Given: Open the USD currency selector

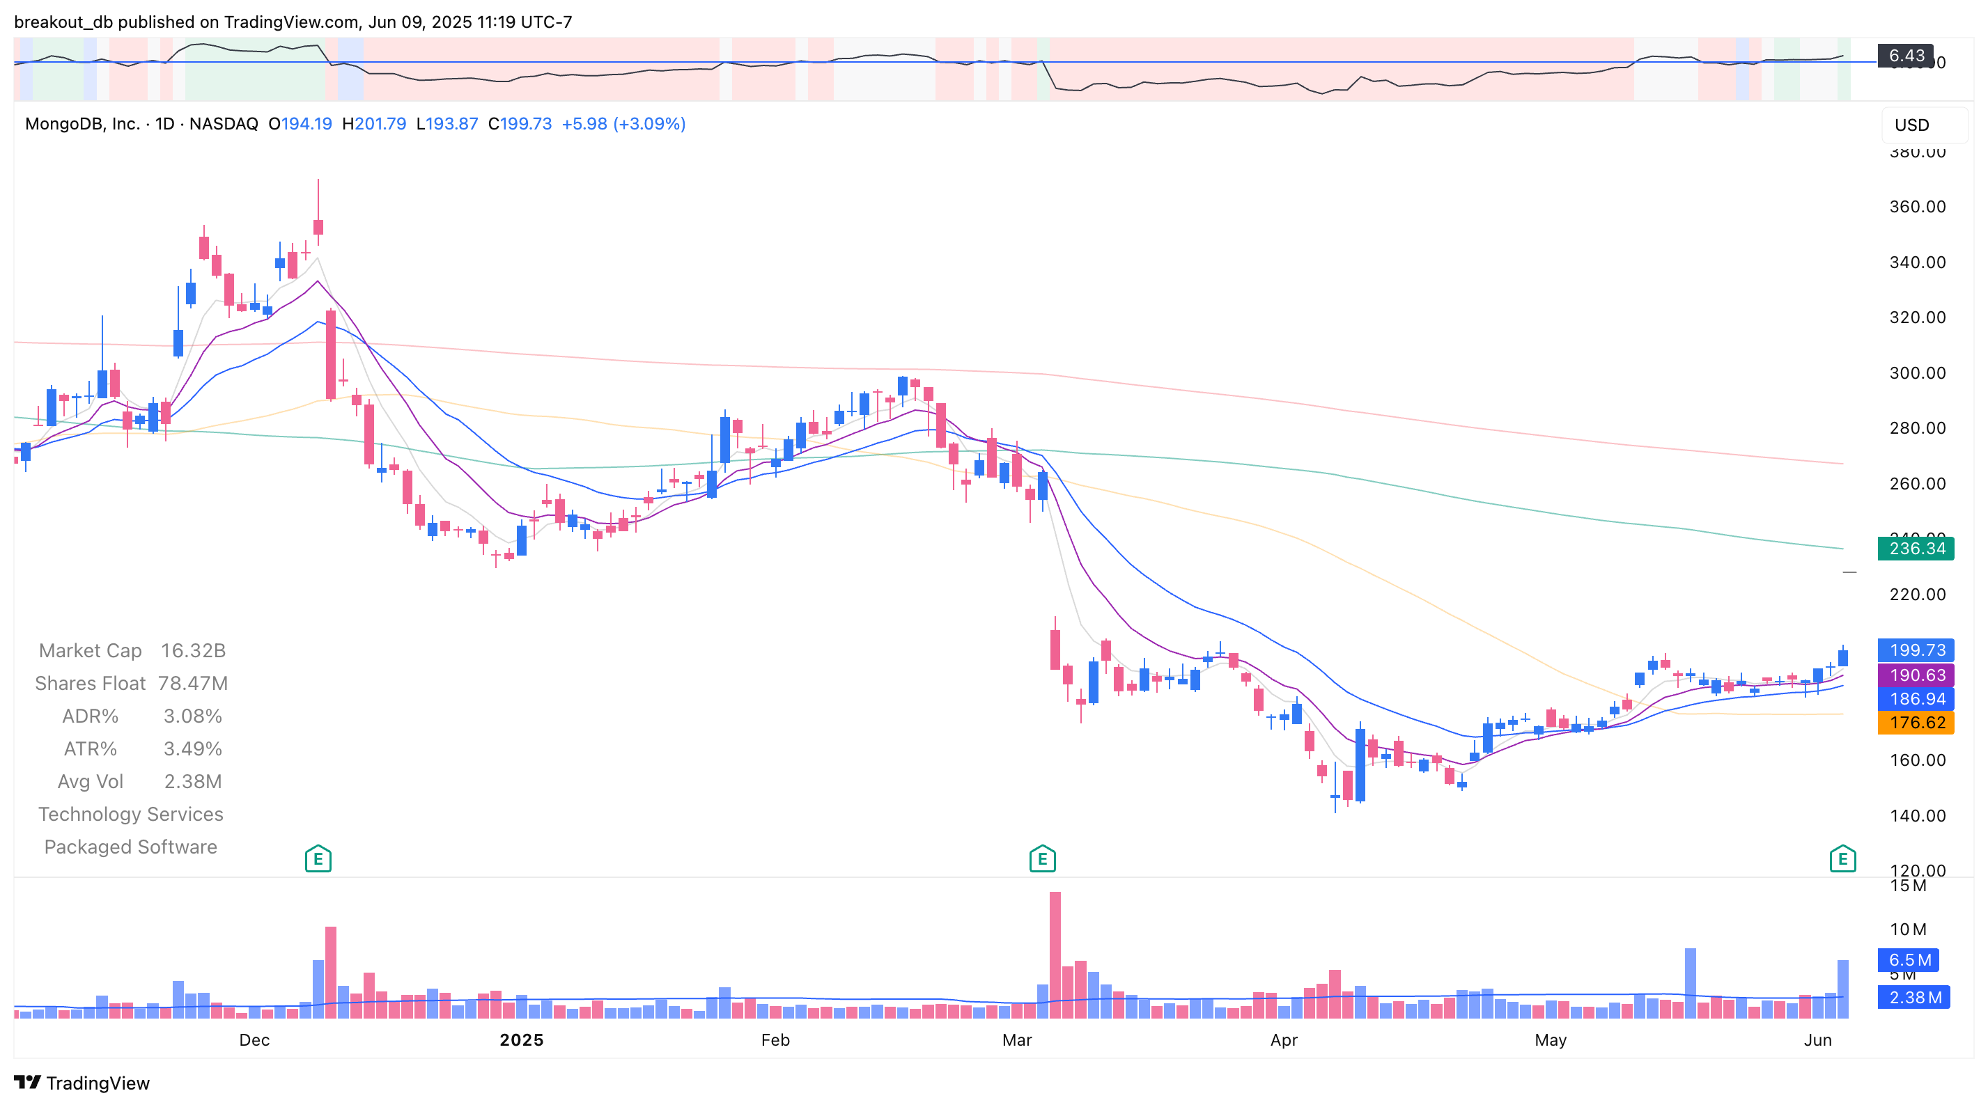Looking at the screenshot, I should (1911, 125).
